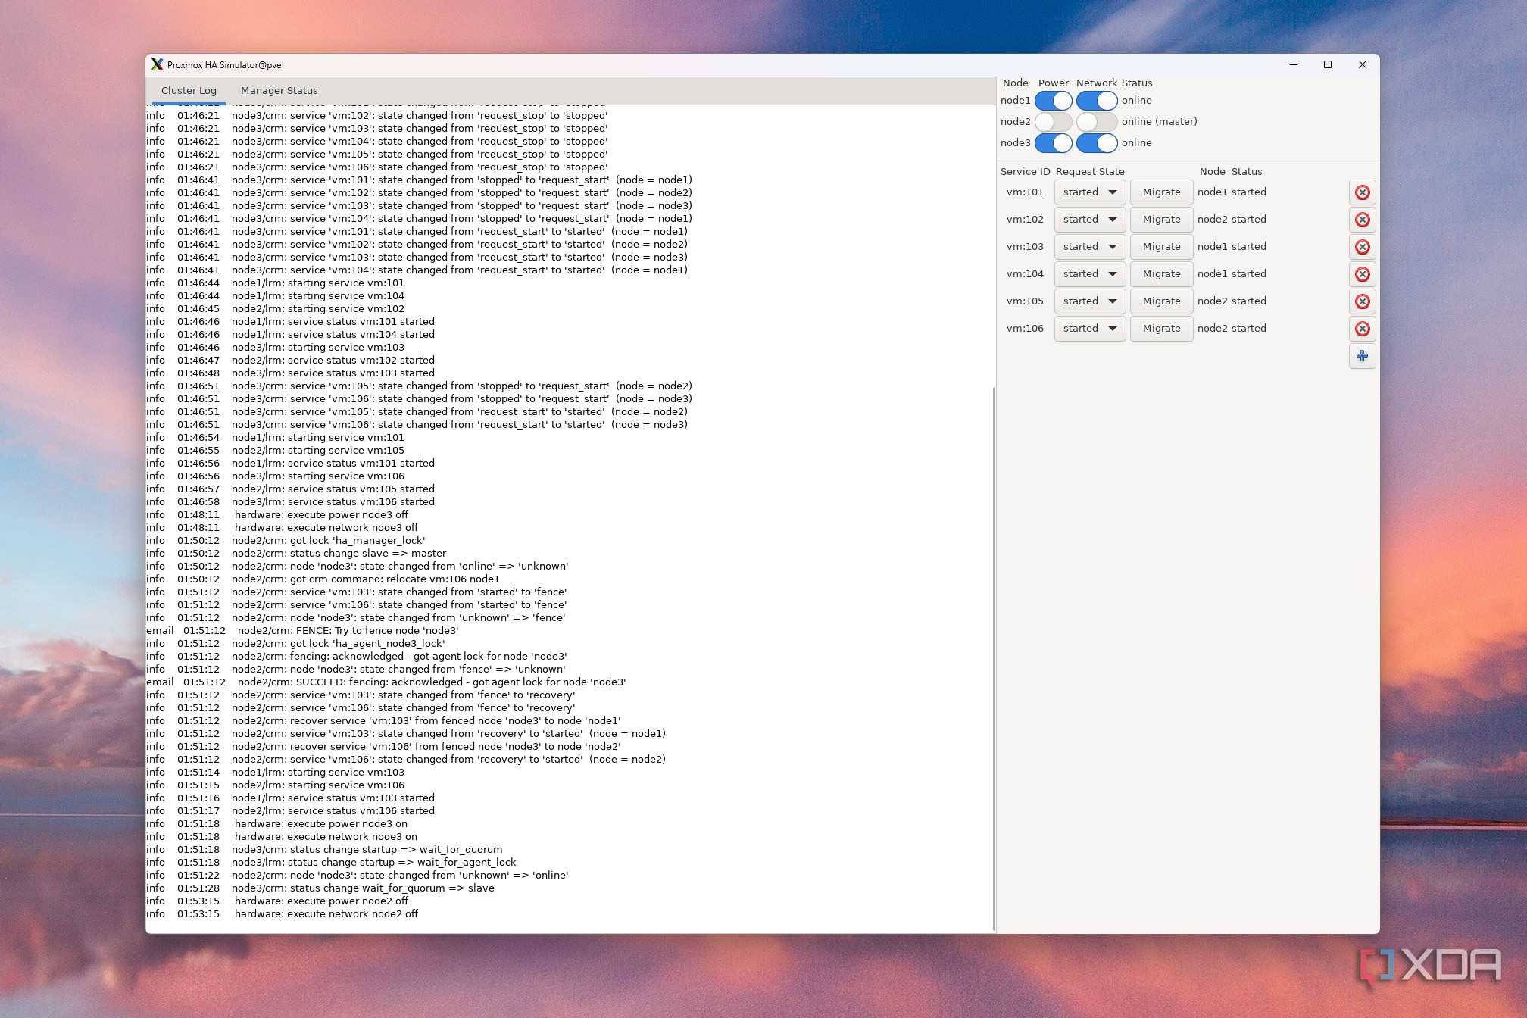Click Migrate button for vm:105
The height and width of the screenshot is (1018, 1527).
click(1161, 301)
